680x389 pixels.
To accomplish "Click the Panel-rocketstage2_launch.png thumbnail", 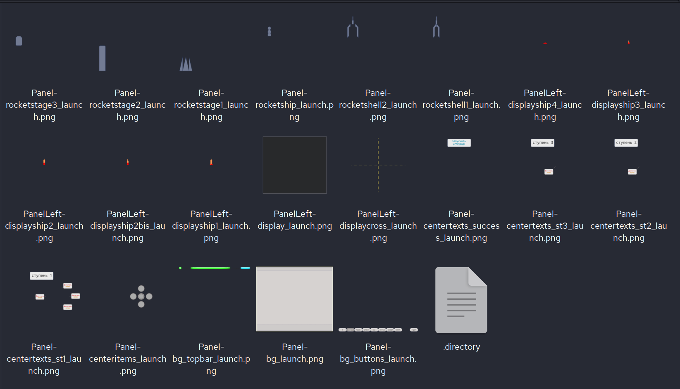I will [102, 58].
